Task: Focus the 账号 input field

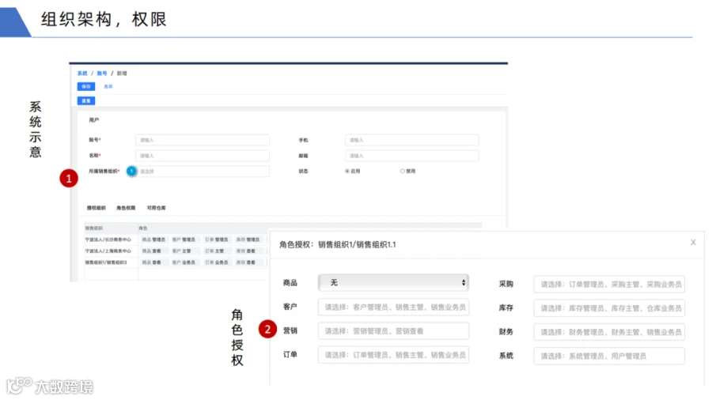Action: coord(202,140)
